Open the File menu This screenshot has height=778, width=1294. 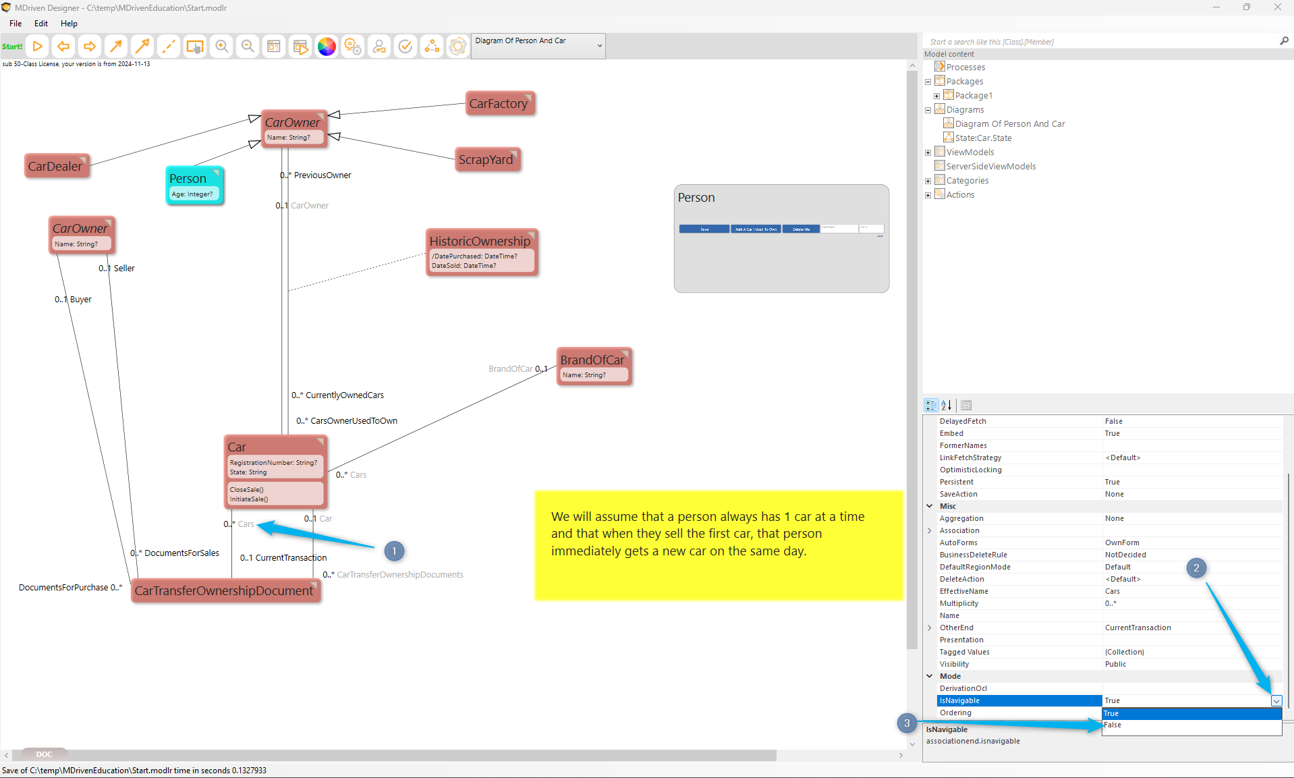click(16, 24)
